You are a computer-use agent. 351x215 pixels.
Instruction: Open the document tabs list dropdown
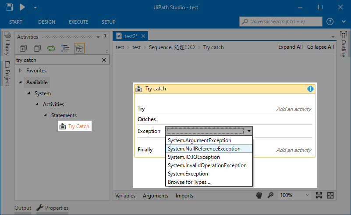(x=333, y=36)
